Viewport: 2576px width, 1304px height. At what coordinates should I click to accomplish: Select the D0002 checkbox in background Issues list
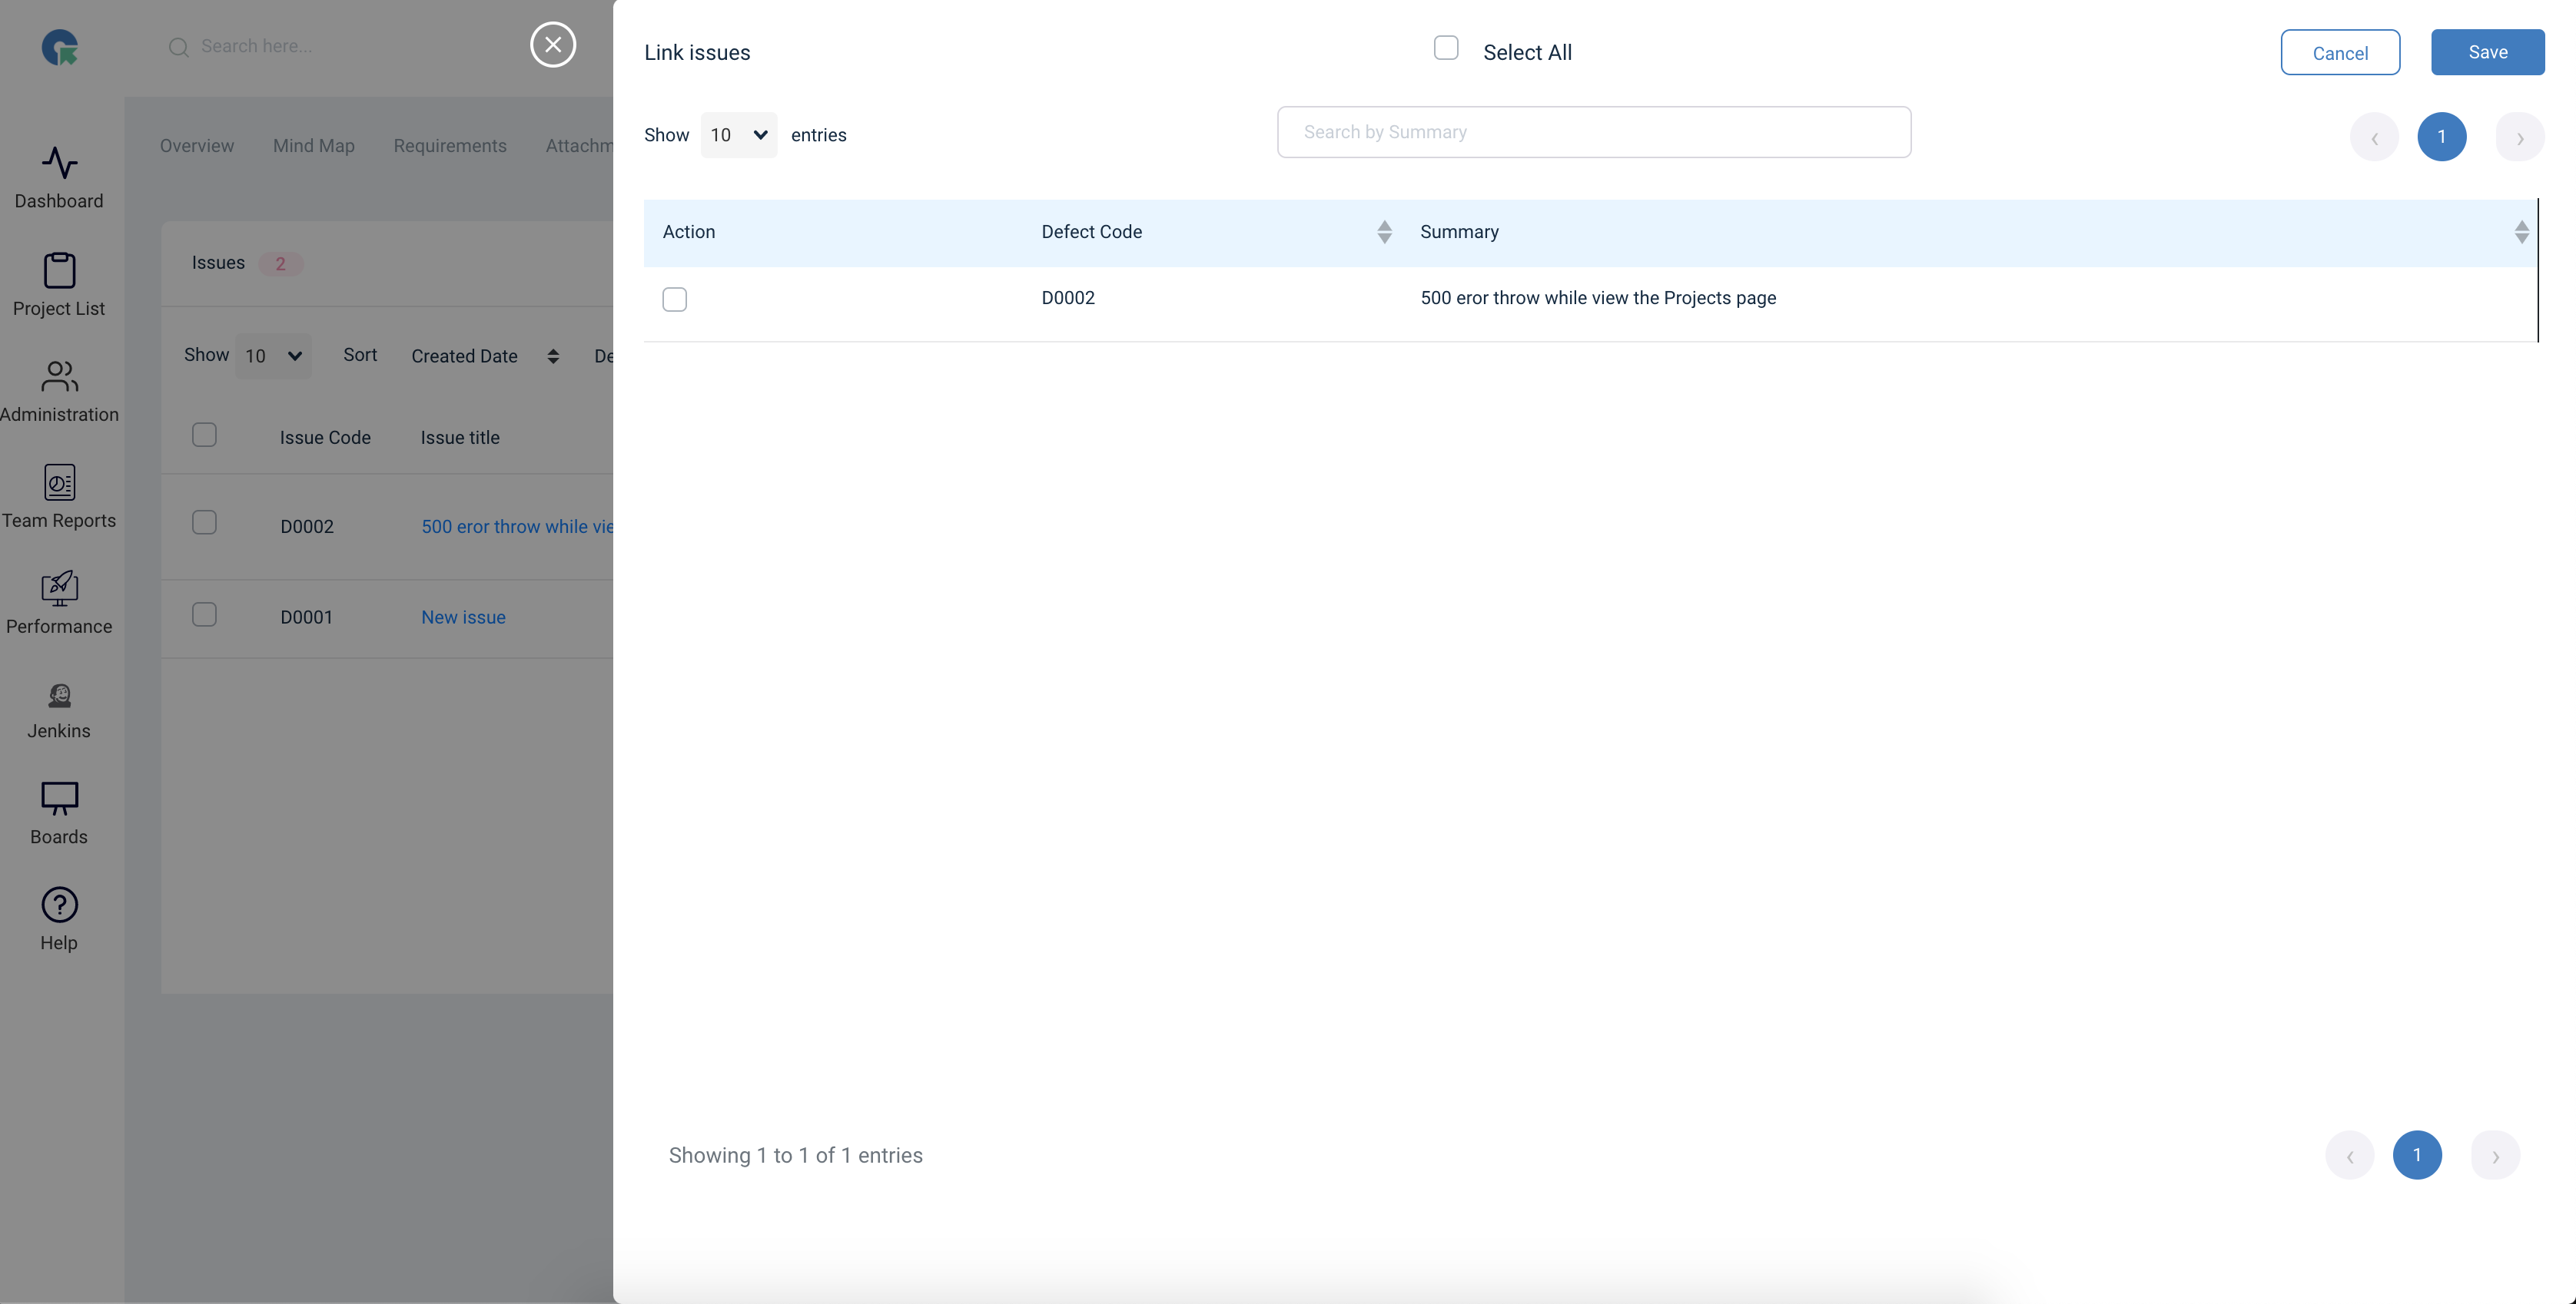point(204,523)
